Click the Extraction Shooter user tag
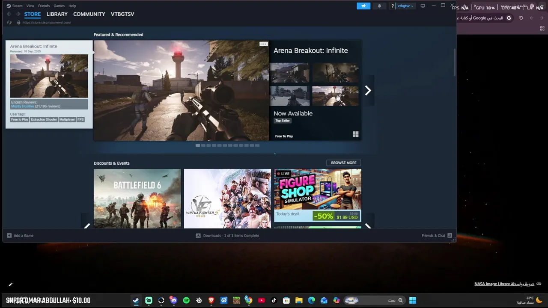 click(x=44, y=120)
